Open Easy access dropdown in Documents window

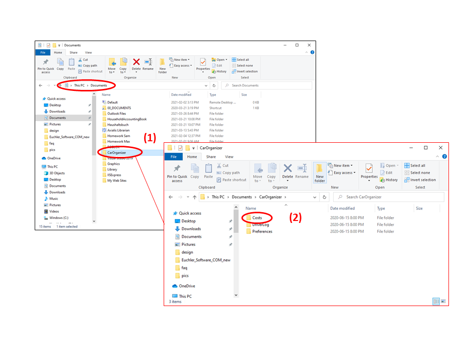click(183, 66)
